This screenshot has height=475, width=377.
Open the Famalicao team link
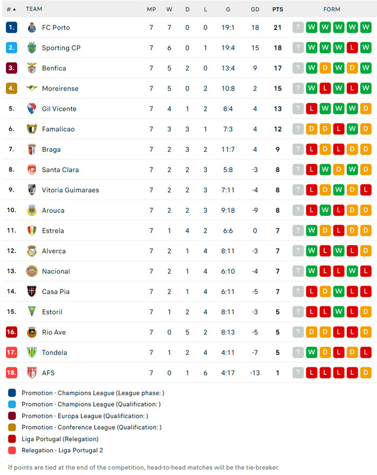pos(58,129)
